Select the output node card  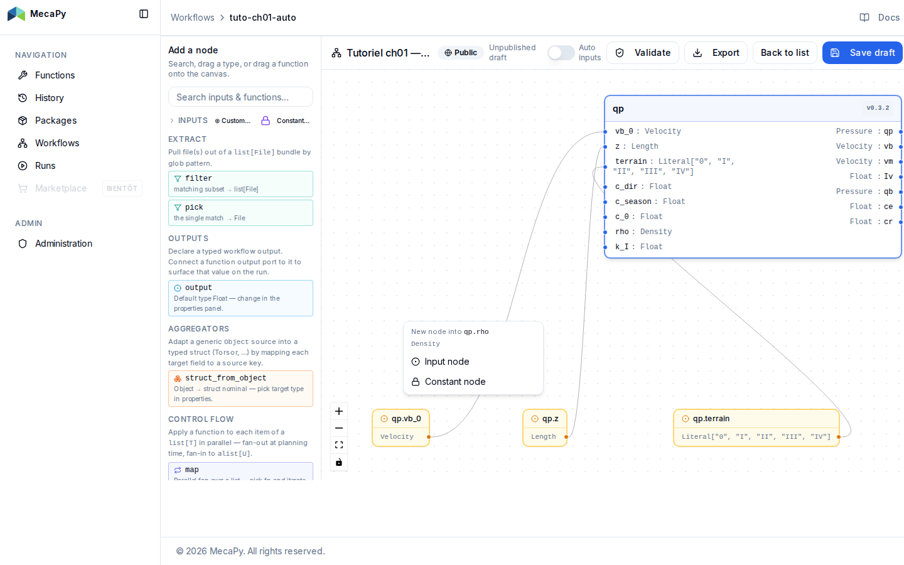point(240,298)
